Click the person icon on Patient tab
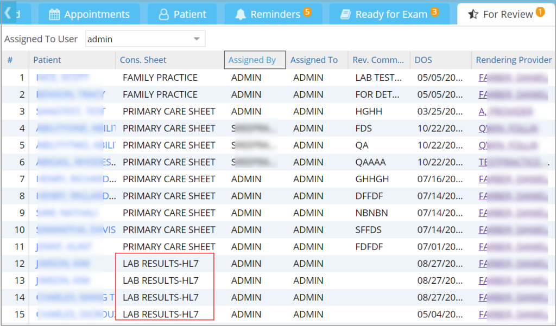Image resolution: width=556 pixels, height=326 pixels. click(x=163, y=15)
